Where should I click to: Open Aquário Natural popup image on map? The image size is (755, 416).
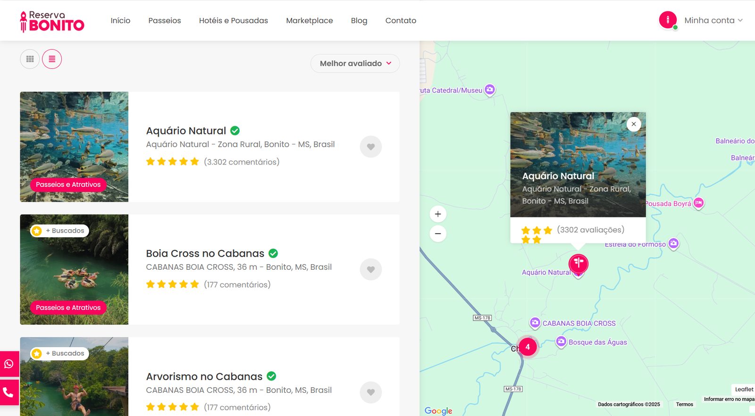pos(578,165)
